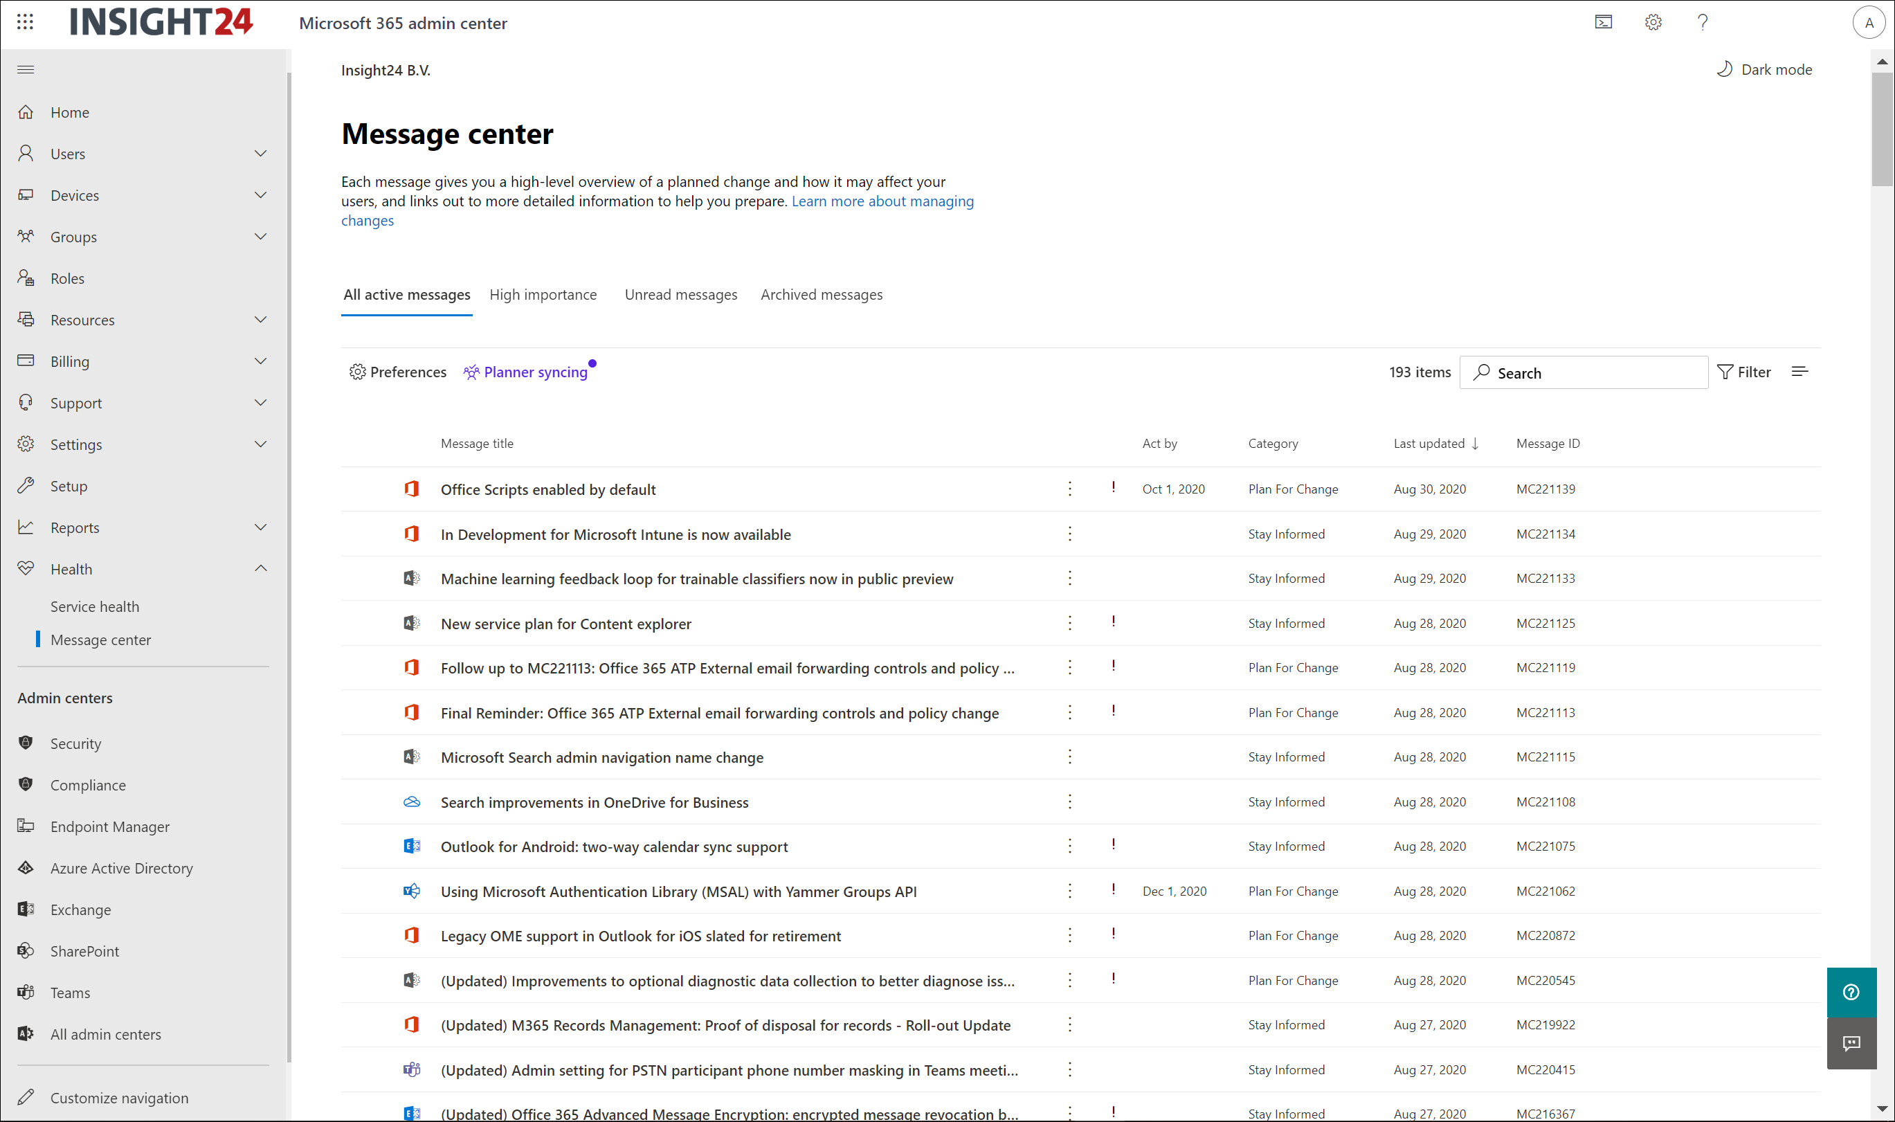Open more options for Office Scripts row
Viewport: 1895px width, 1122px height.
click(1069, 489)
